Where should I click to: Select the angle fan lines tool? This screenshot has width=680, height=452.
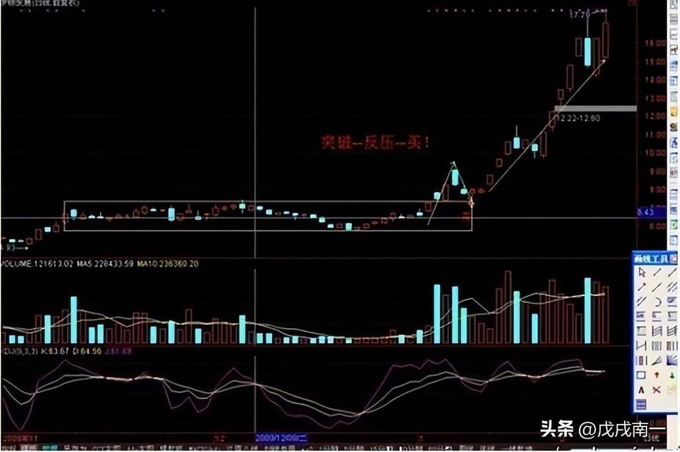tap(657, 361)
